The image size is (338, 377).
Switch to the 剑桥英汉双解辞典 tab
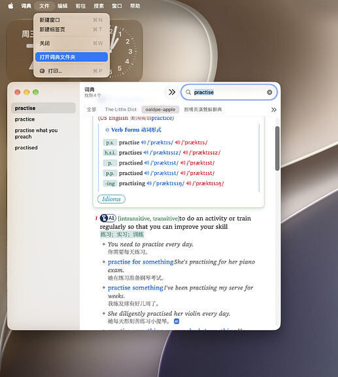[203, 110]
